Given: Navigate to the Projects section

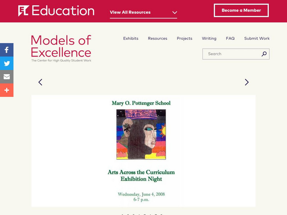Looking at the screenshot, I should point(184,38).
